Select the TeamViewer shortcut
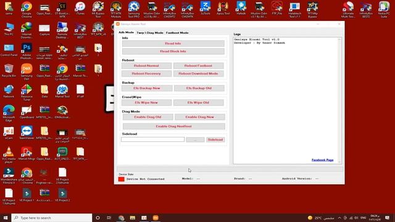 pyautogui.click(x=27, y=133)
